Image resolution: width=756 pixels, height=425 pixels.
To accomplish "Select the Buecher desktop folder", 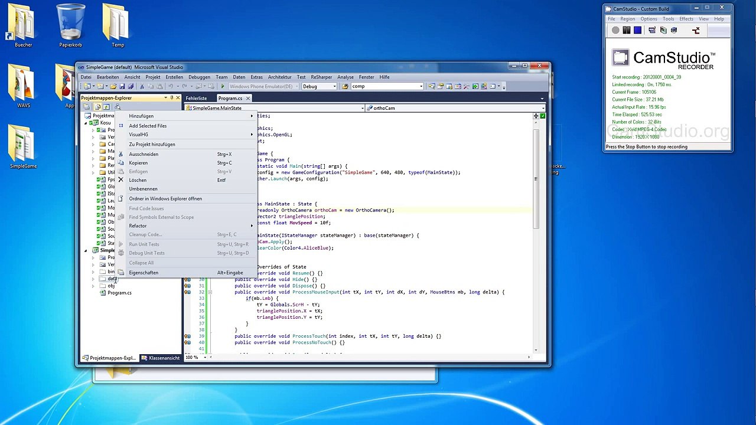I will [24, 25].
